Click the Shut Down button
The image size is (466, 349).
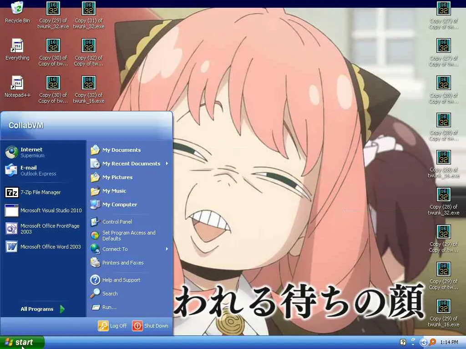(150, 326)
